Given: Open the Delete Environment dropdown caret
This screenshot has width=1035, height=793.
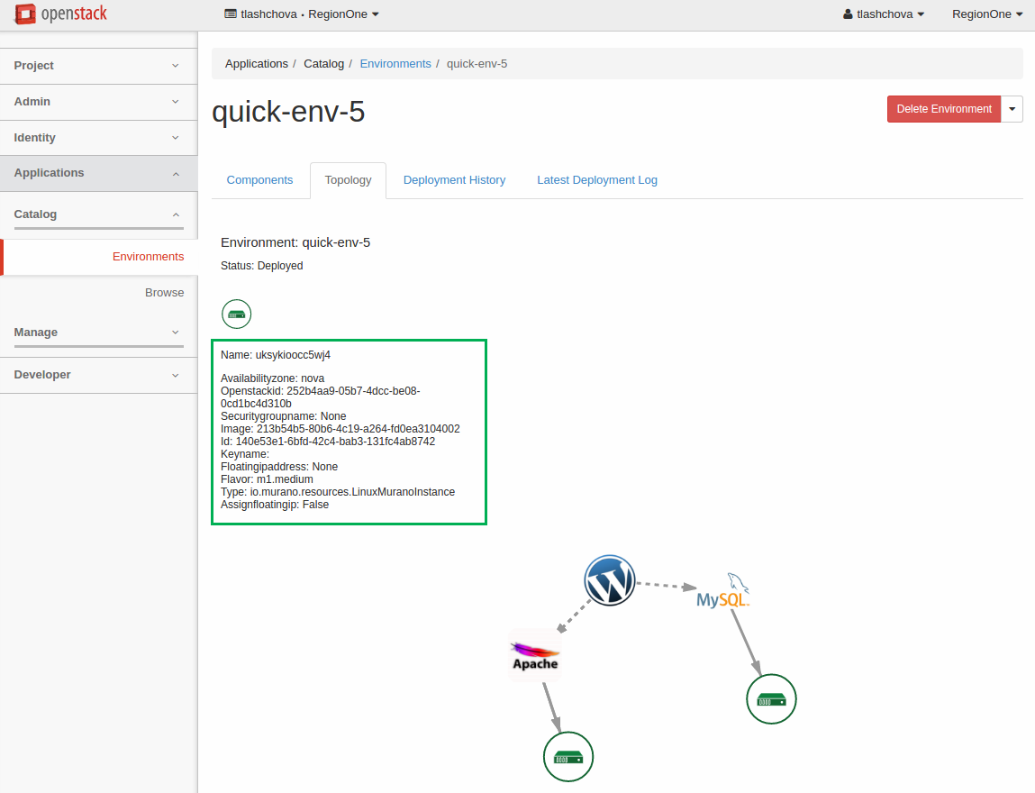Looking at the screenshot, I should [x=1012, y=109].
